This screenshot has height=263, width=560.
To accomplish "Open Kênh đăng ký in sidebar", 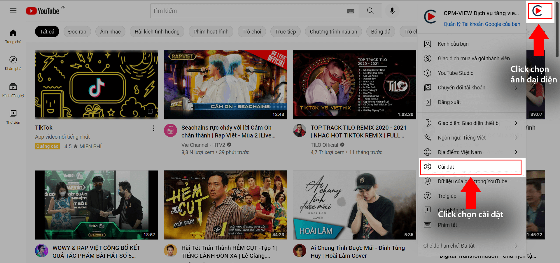I will click(x=13, y=90).
